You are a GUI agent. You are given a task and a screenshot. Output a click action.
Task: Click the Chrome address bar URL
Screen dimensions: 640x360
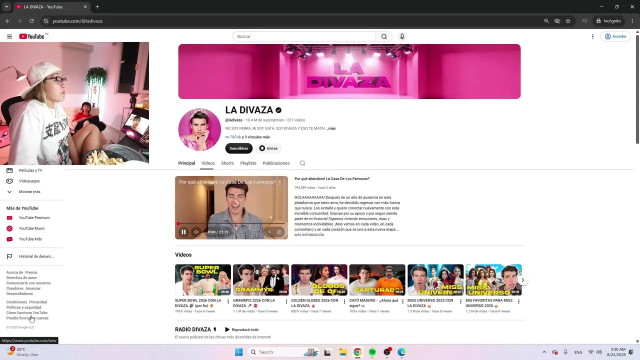tap(77, 21)
